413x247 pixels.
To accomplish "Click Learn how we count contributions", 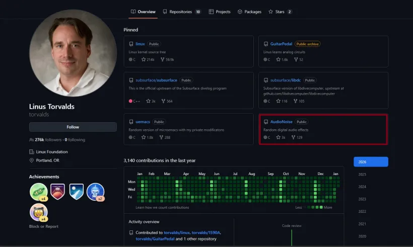I will pos(162,208).
